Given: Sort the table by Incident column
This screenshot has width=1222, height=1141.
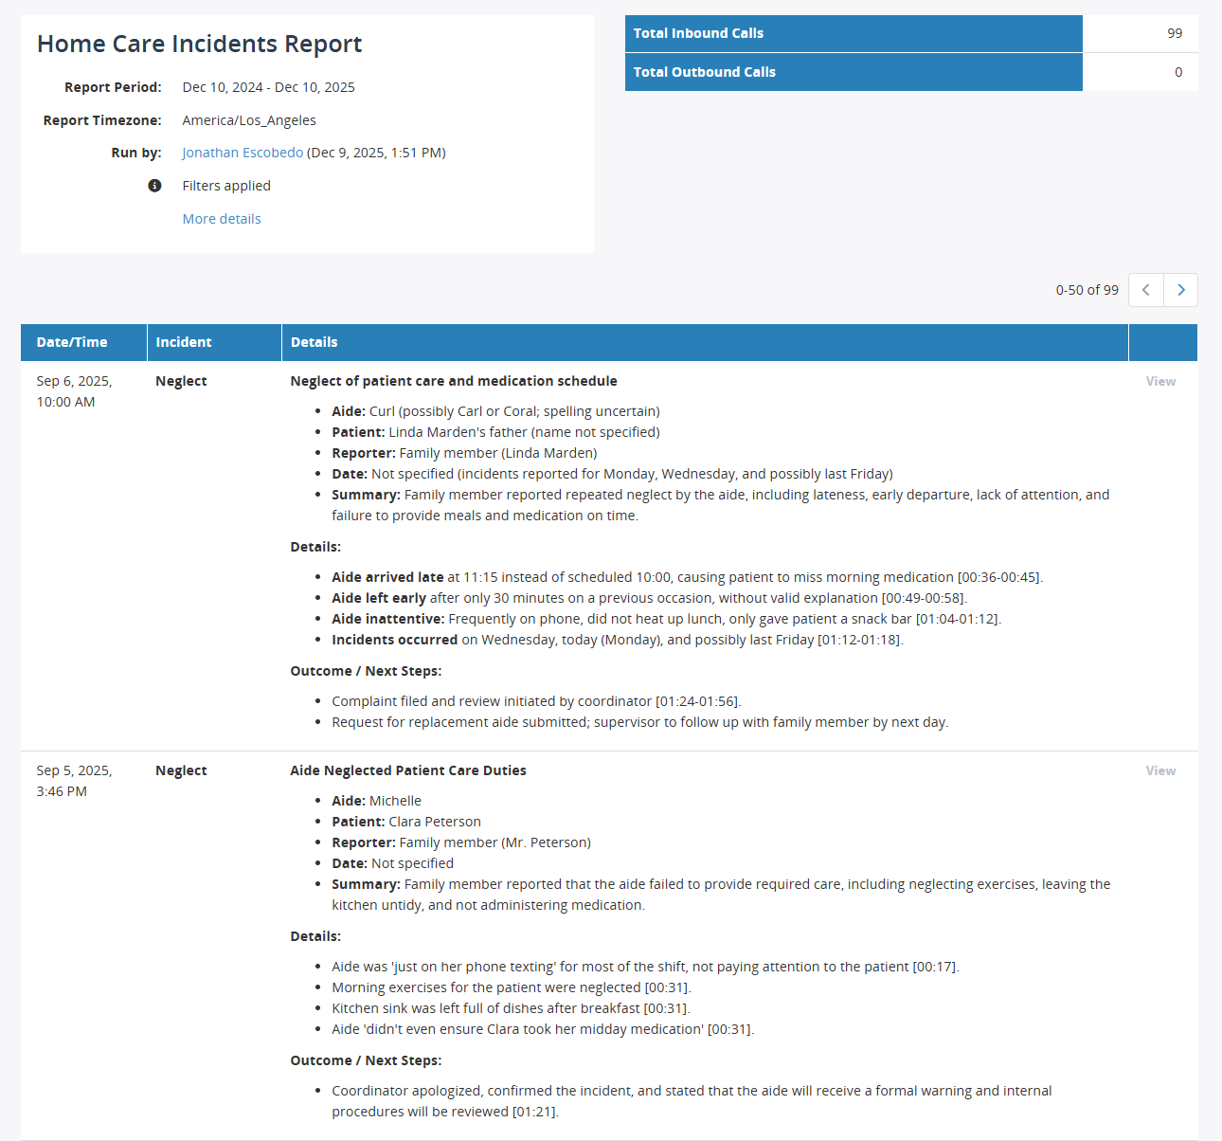Looking at the screenshot, I should (184, 342).
